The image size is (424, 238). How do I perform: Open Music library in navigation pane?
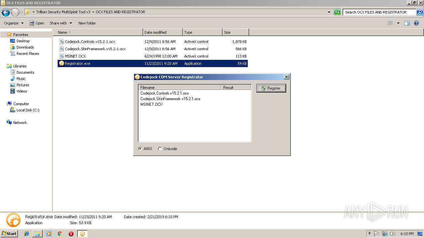point(21,79)
